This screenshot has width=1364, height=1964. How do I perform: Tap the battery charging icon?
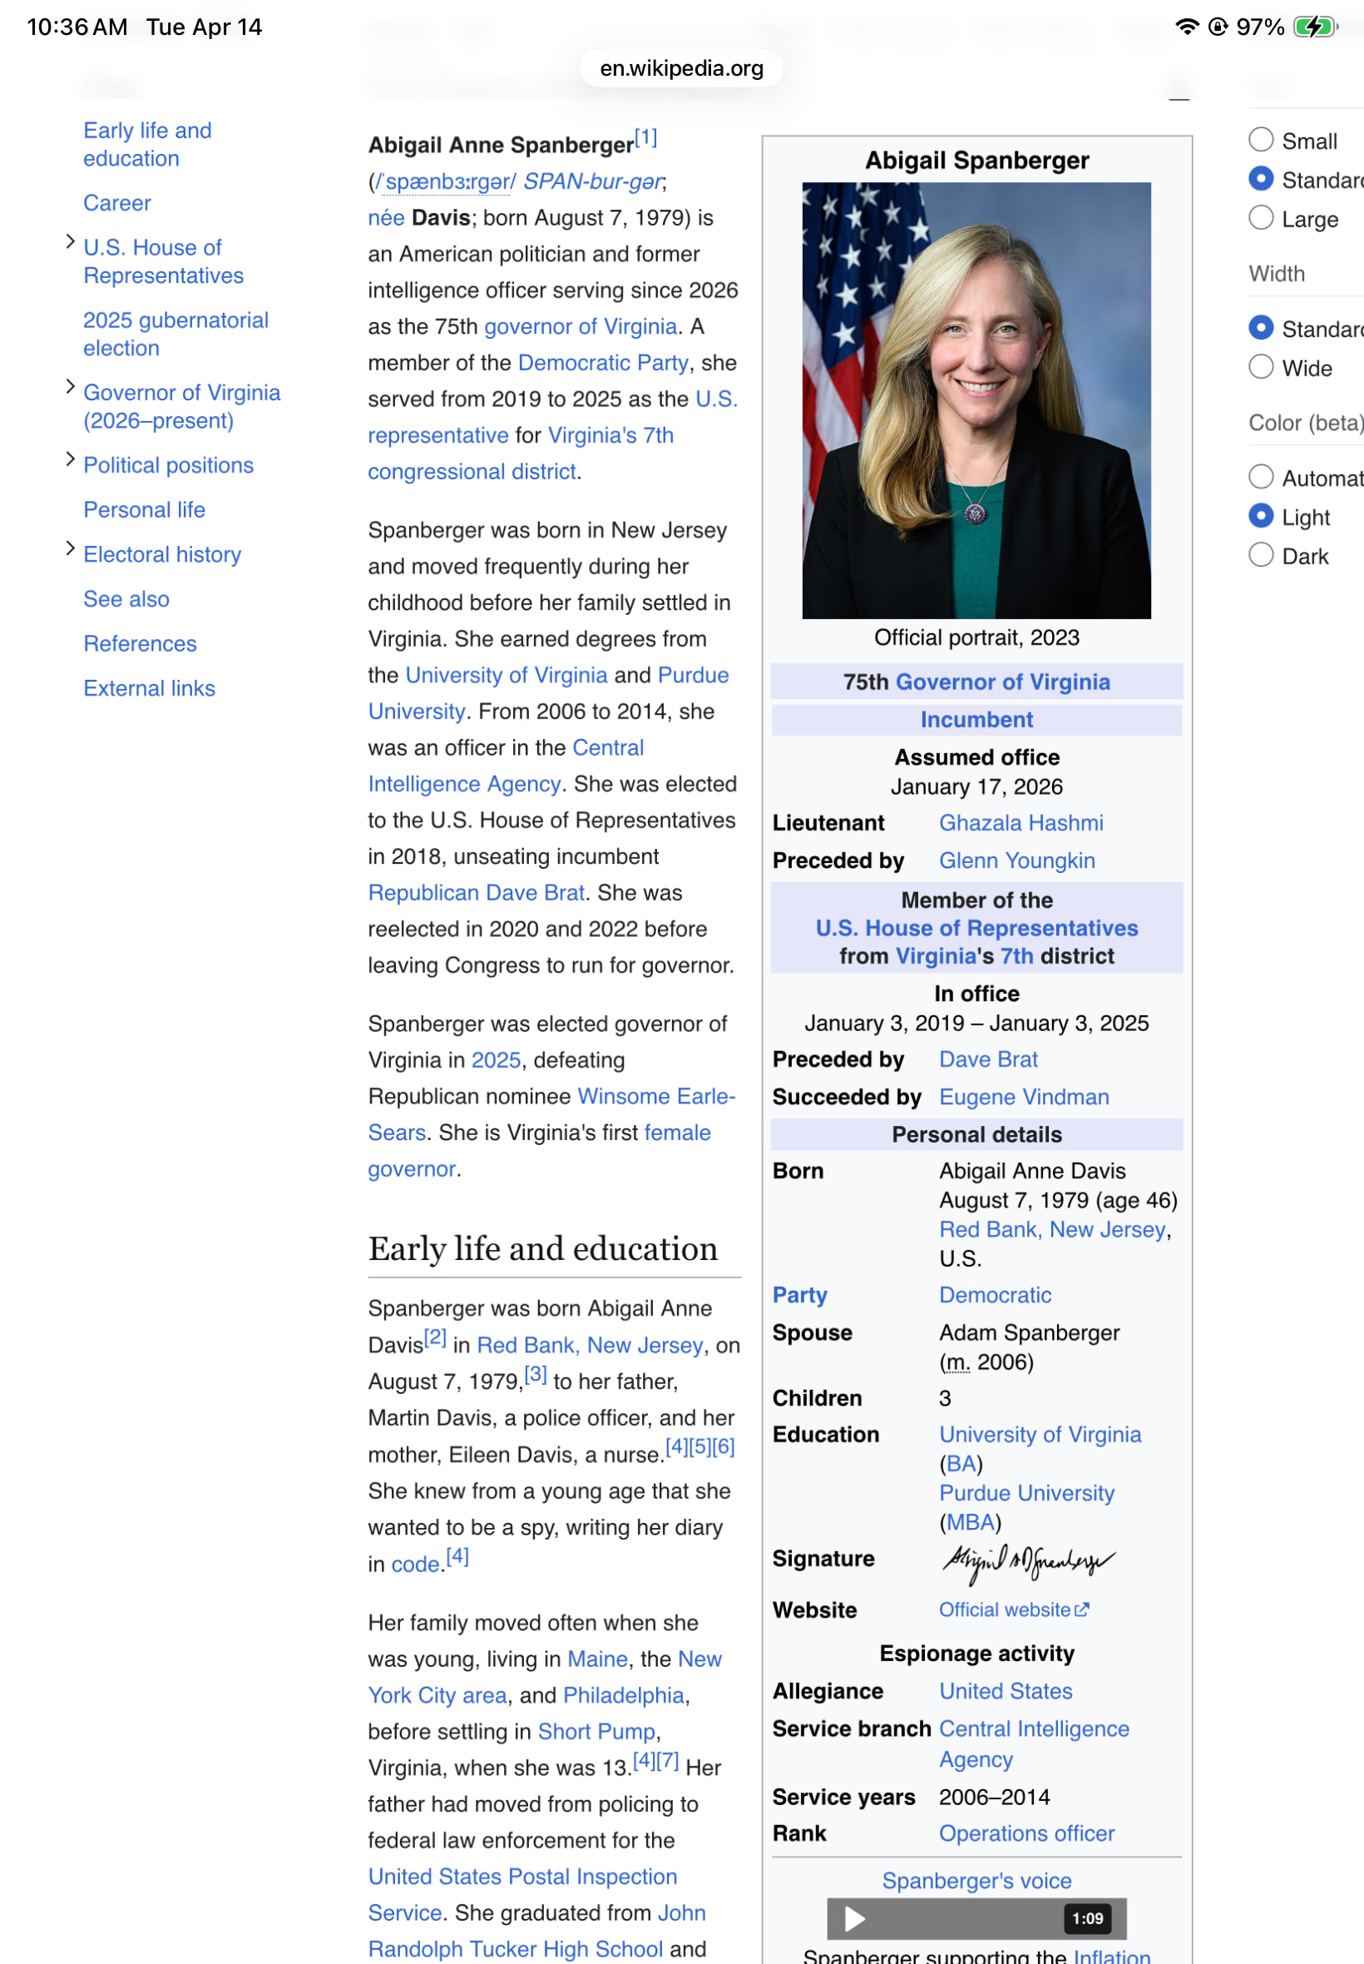1313,27
